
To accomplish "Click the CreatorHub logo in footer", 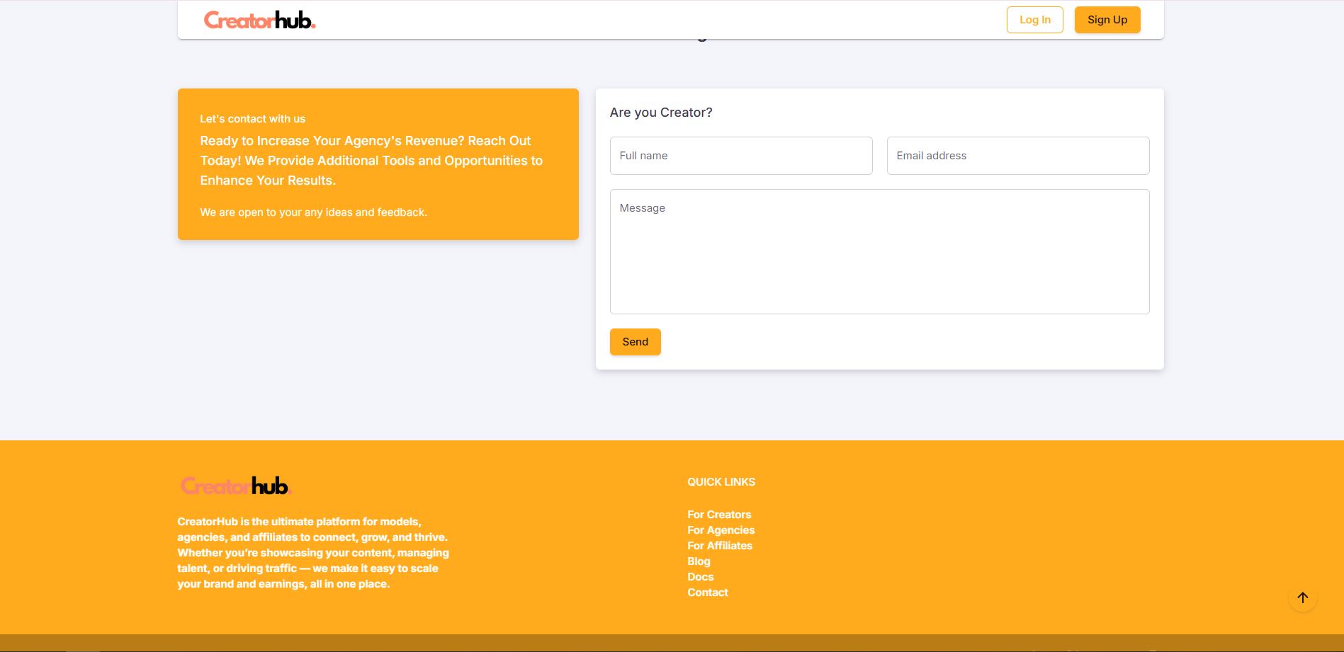I will (x=235, y=486).
